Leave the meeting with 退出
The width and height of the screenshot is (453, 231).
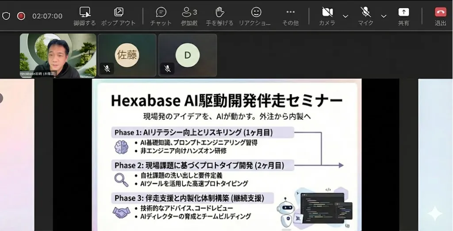pyautogui.click(x=440, y=16)
